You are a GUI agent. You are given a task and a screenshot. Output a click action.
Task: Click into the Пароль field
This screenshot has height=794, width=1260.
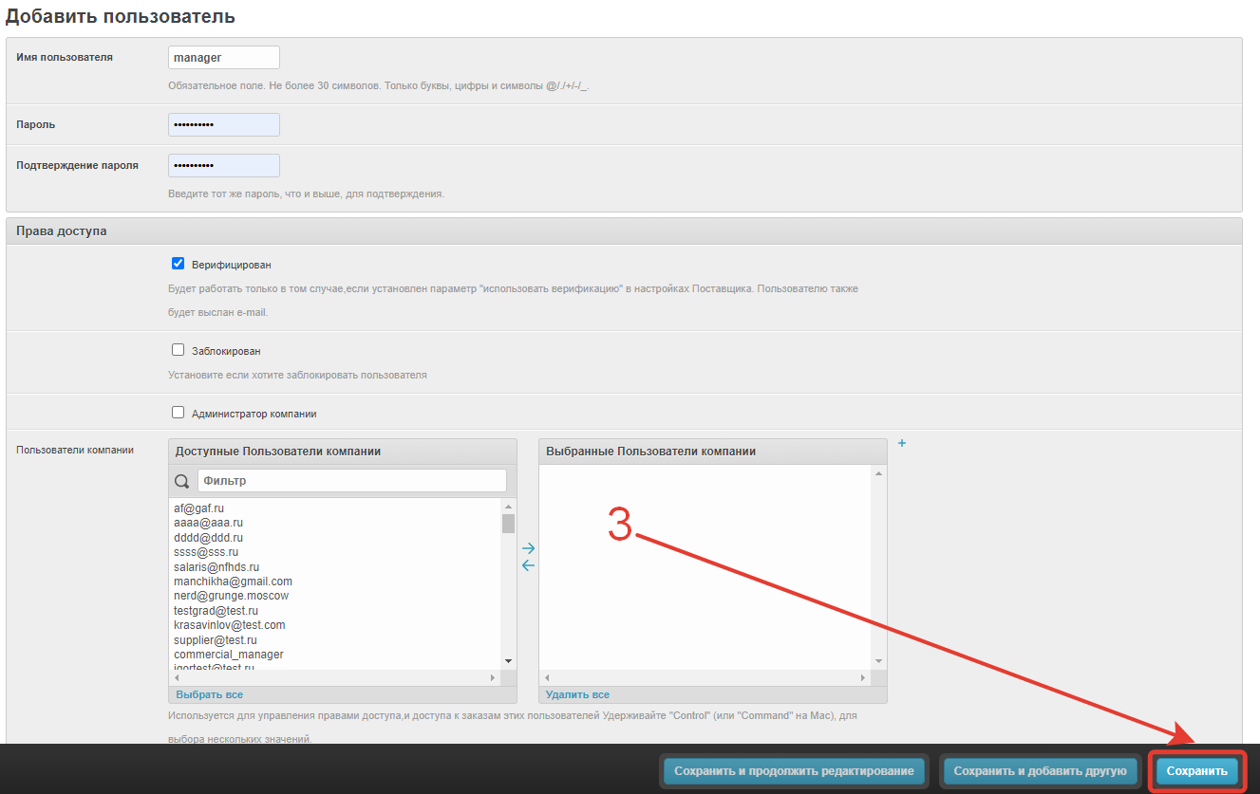(x=224, y=125)
